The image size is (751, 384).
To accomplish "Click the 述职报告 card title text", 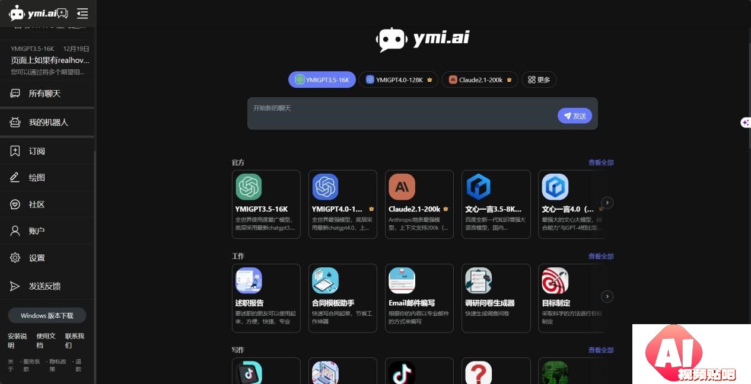I will point(250,303).
